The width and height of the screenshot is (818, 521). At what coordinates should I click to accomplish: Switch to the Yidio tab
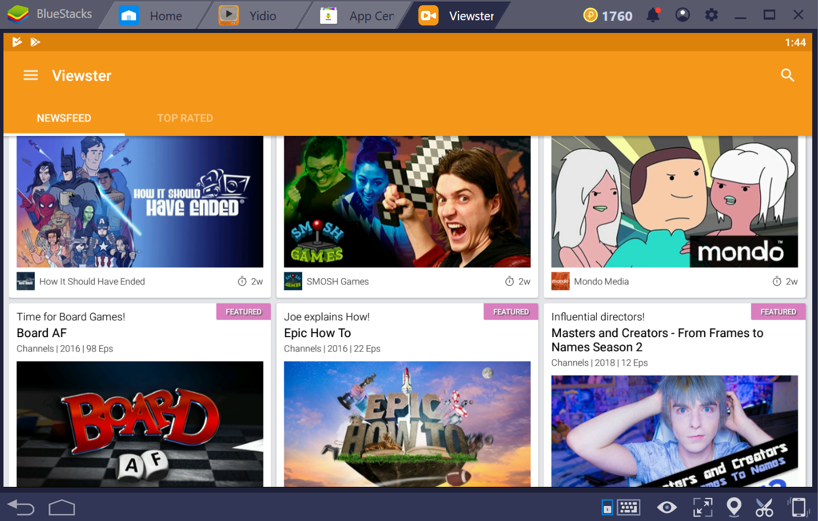[x=248, y=16]
